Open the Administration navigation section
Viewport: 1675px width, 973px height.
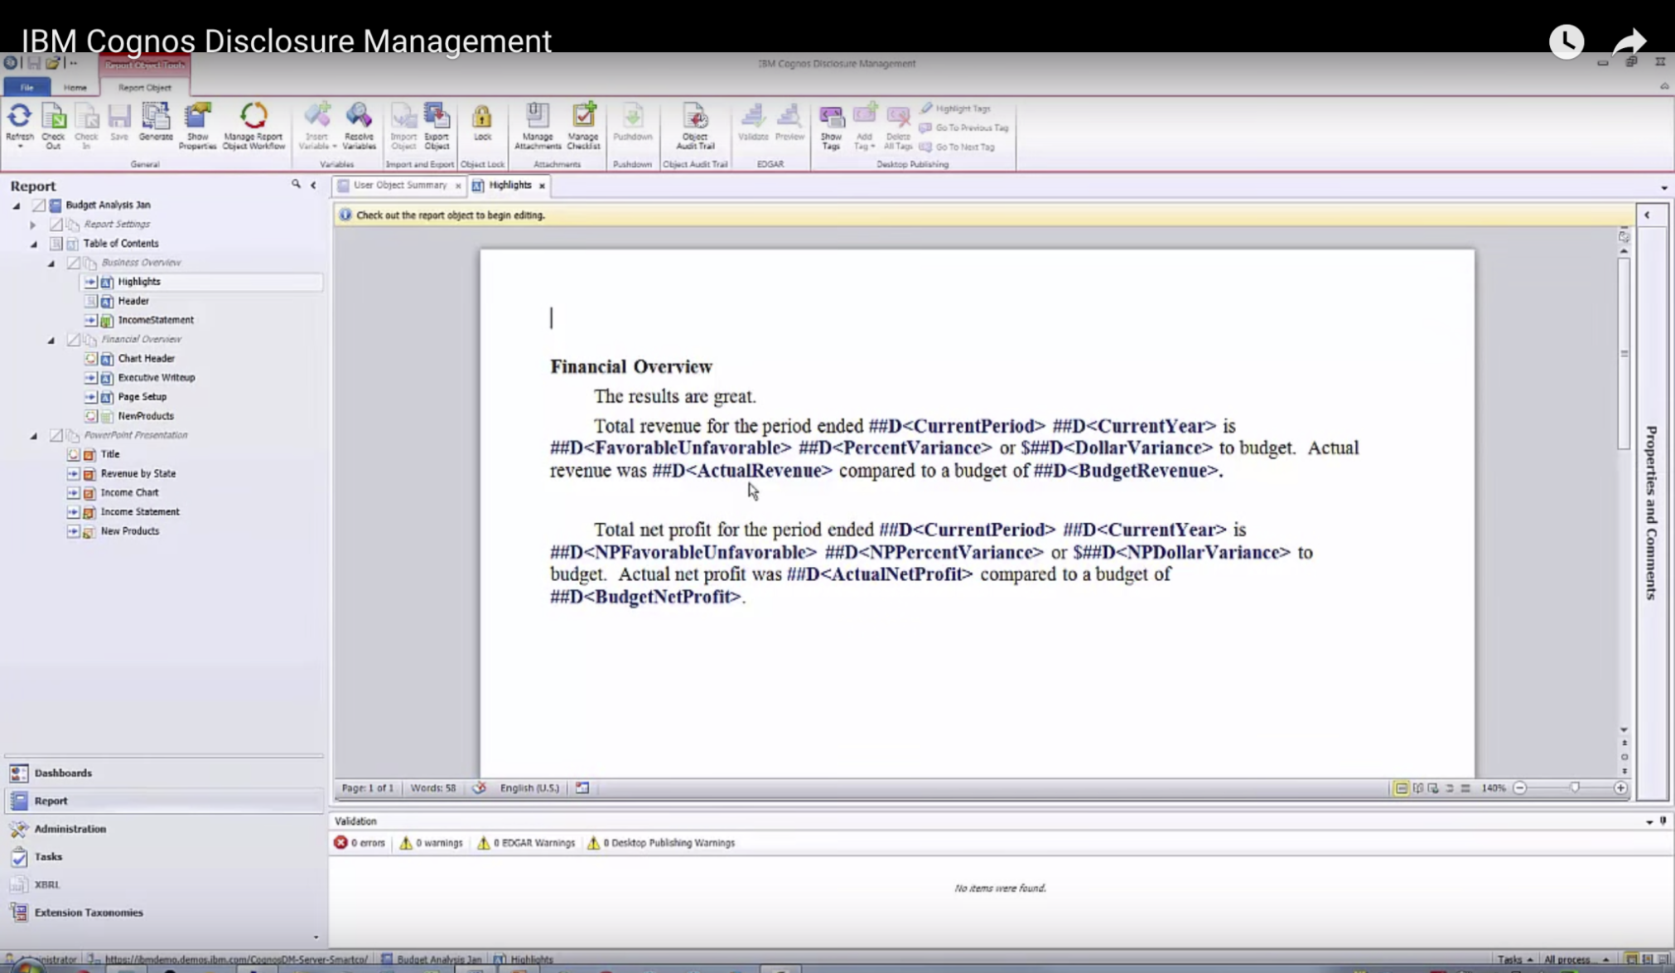tap(70, 829)
